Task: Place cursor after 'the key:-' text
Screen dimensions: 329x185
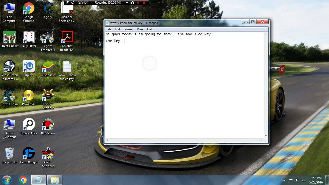Action: click(x=124, y=41)
